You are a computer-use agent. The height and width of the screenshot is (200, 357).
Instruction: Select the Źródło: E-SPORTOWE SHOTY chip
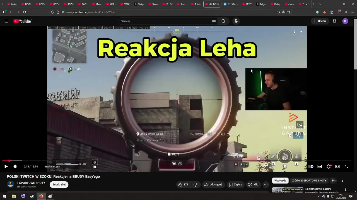309,181
